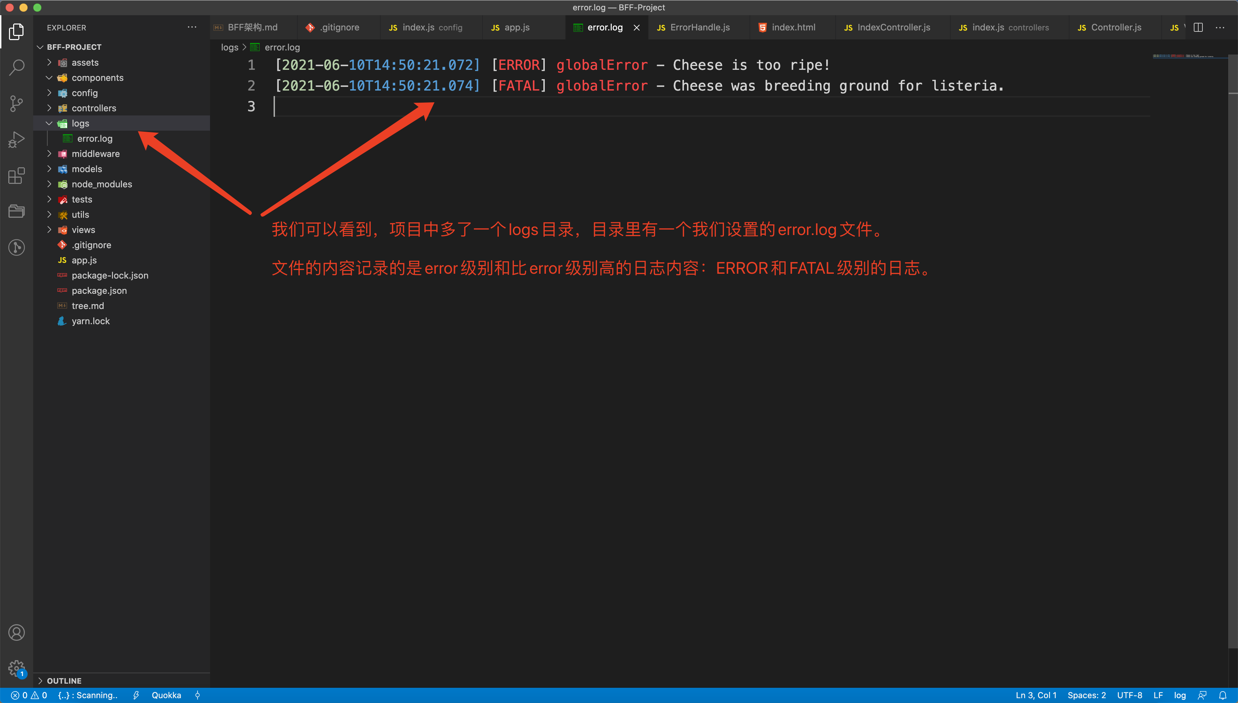1238x703 pixels.
Task: Open package.json file
Action: 122,291
